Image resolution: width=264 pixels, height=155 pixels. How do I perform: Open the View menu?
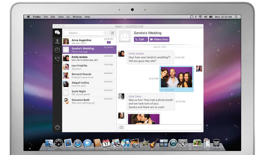coord(61,17)
